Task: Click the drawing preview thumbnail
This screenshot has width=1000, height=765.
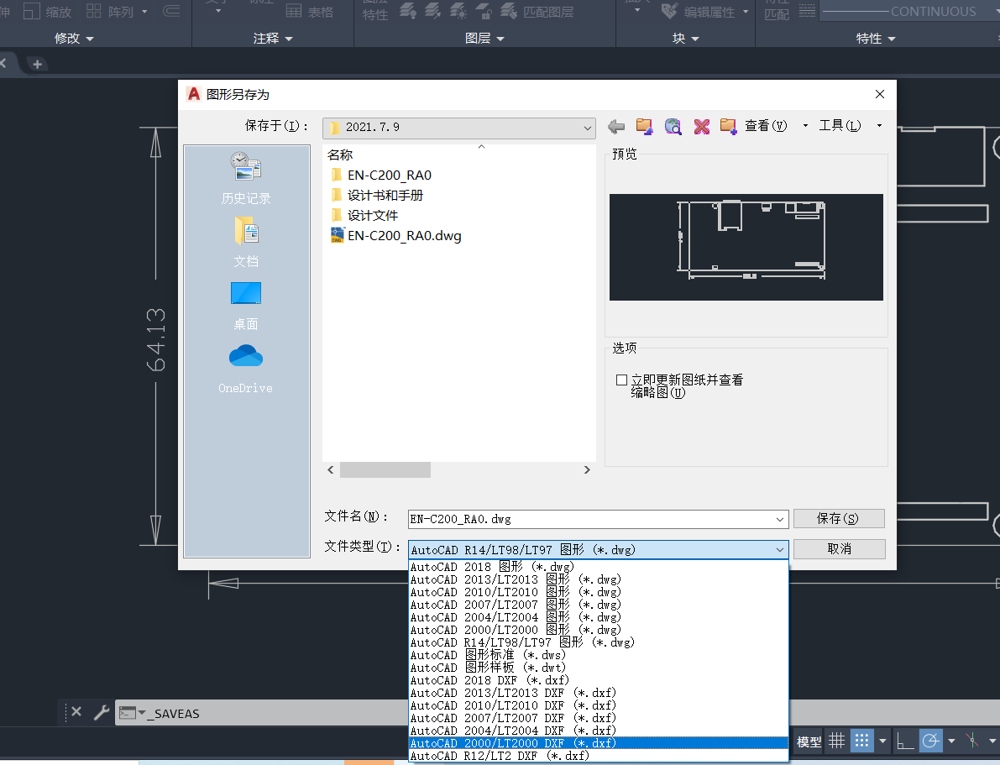Action: point(746,247)
